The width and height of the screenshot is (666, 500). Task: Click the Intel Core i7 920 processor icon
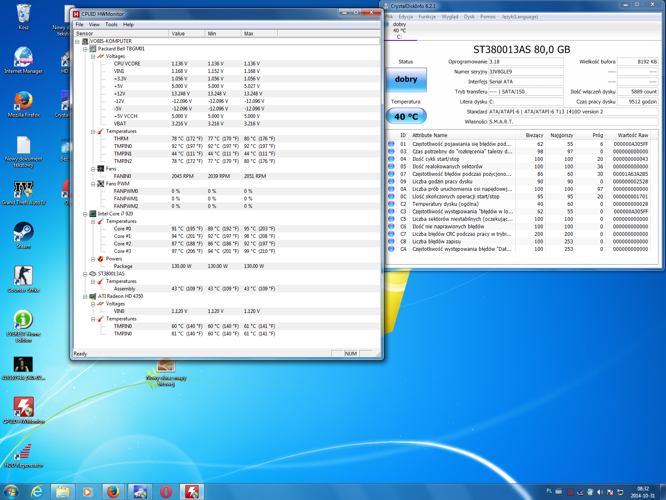tap(93, 214)
